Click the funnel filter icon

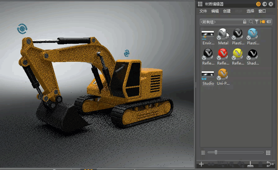[x=257, y=22]
